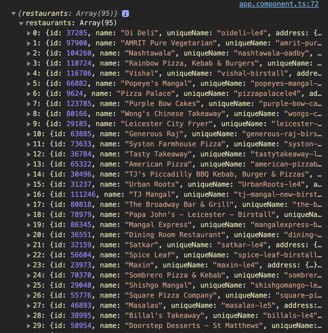The height and width of the screenshot is (333, 328).
Task: Expand item 14 TJ's Piccadilly BBQ Kebab
Action: tap(29, 174)
